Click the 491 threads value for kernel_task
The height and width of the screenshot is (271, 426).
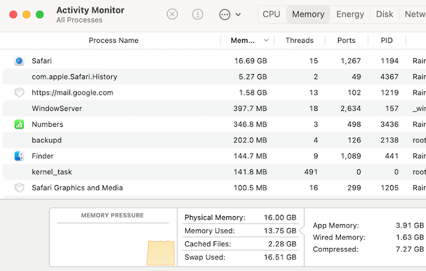pyautogui.click(x=311, y=172)
